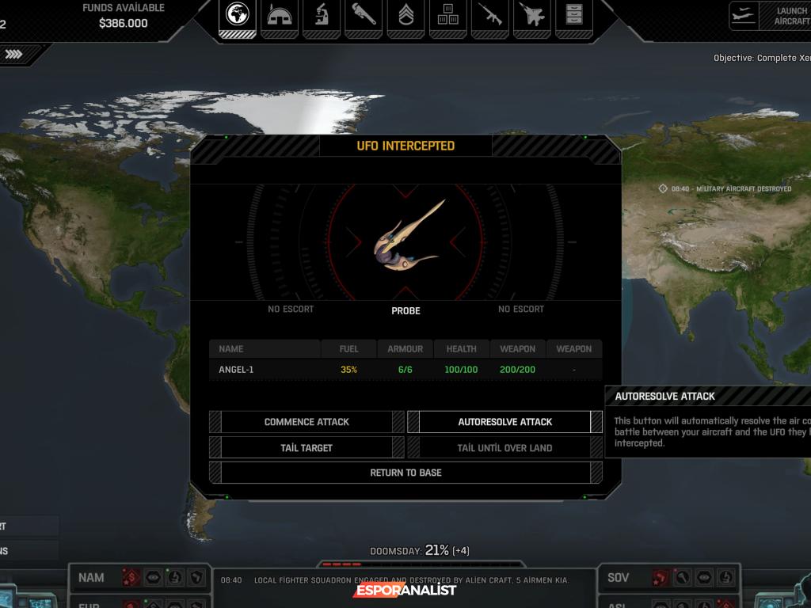The image size is (811, 608).
Task: Click the Doomsday progress bar
Action: (x=341, y=564)
